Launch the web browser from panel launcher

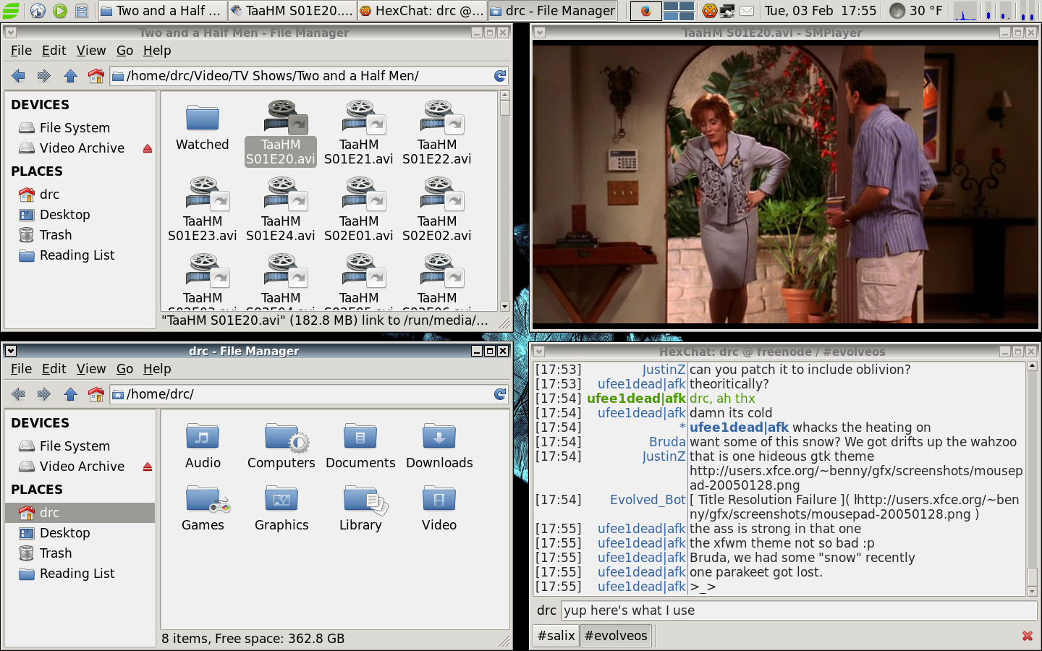tap(38, 11)
